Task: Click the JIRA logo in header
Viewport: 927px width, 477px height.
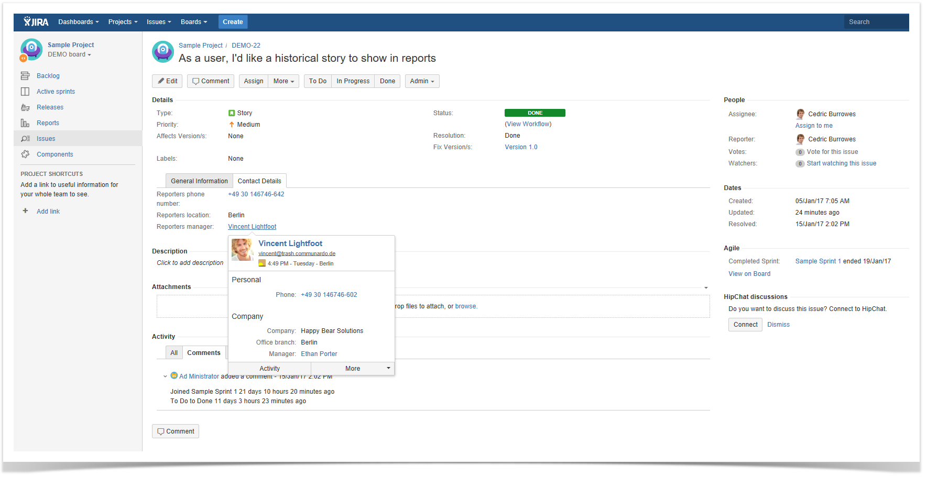Action: 36,22
